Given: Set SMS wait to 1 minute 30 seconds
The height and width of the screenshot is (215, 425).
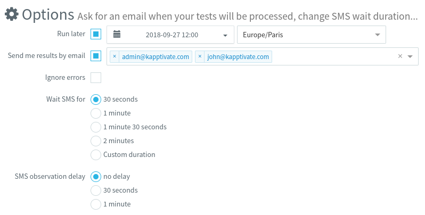Looking at the screenshot, I should [96, 127].
